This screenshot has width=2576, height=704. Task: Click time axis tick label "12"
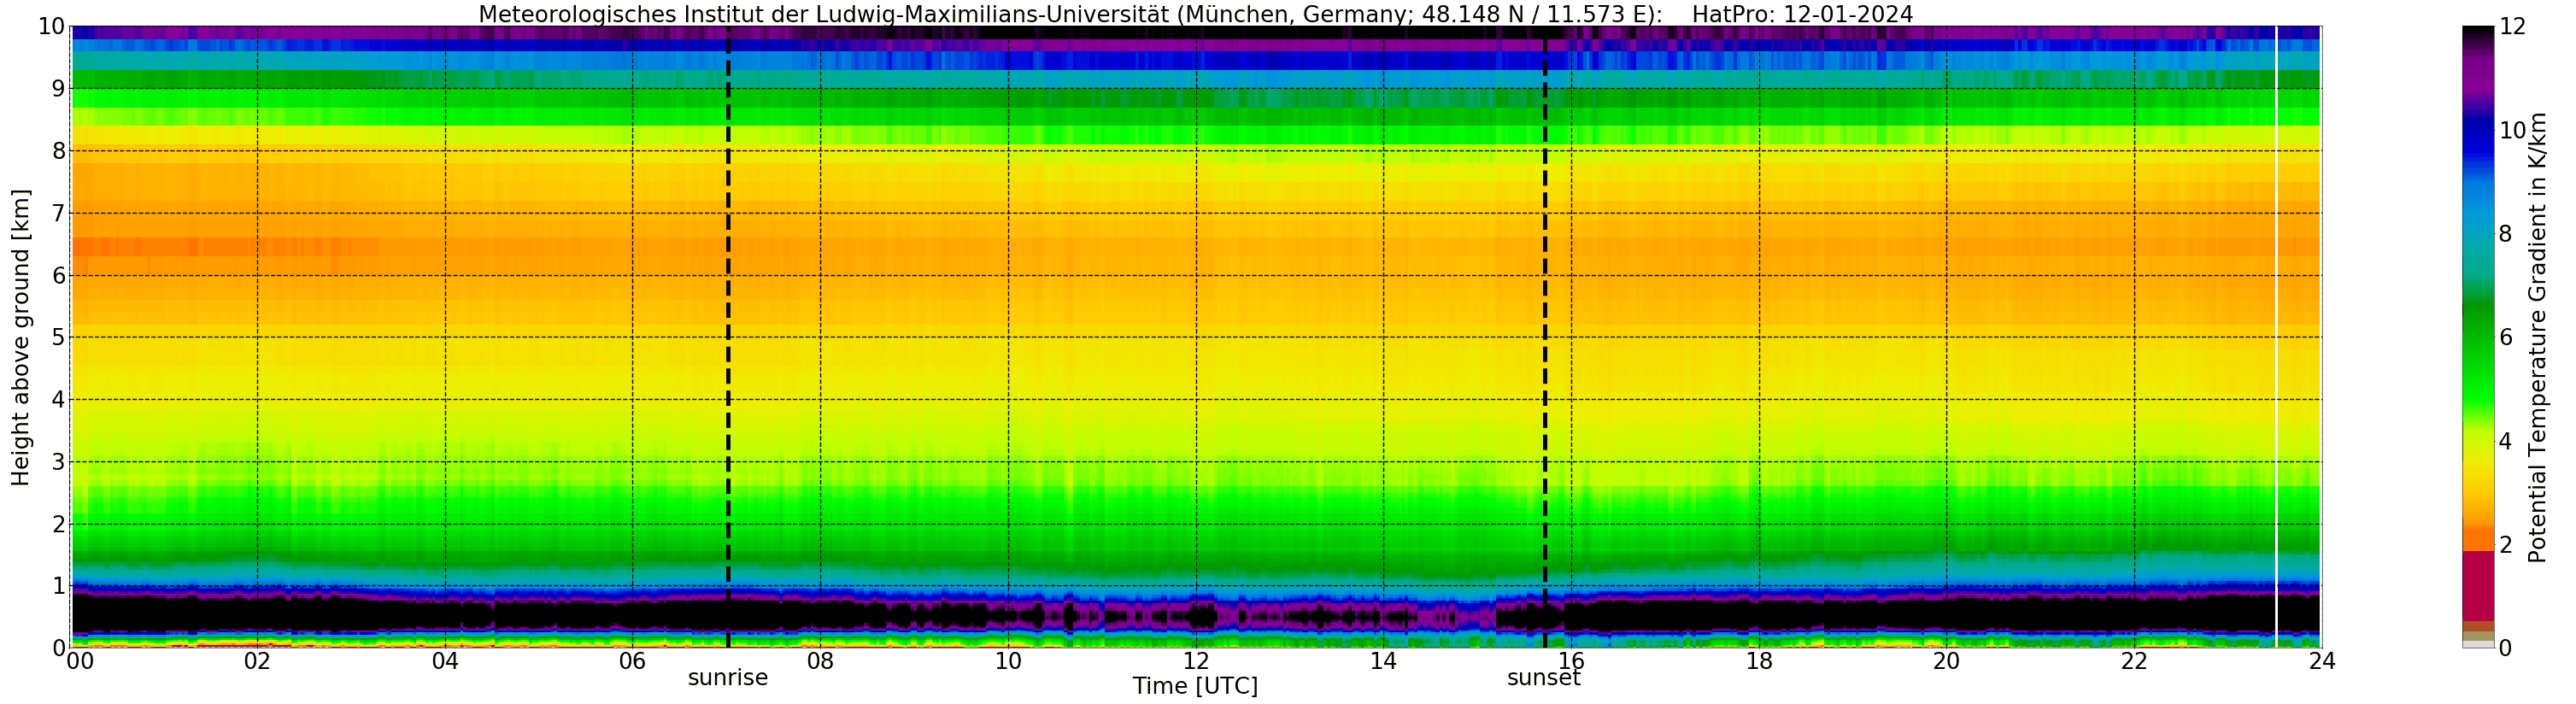[1196, 662]
